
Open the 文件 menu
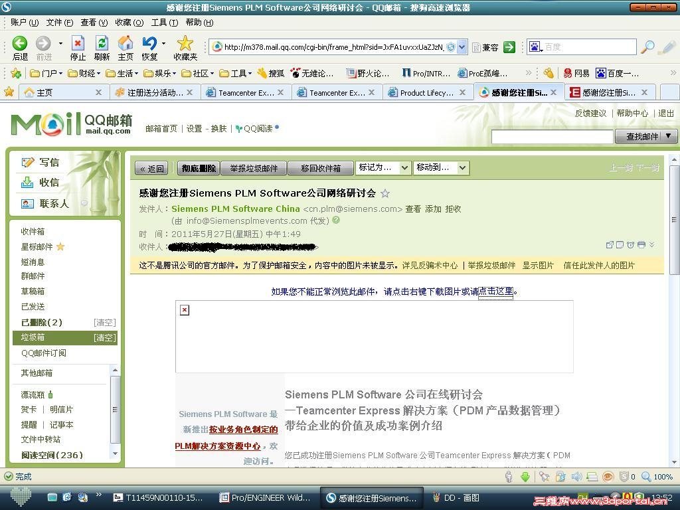(x=60, y=23)
